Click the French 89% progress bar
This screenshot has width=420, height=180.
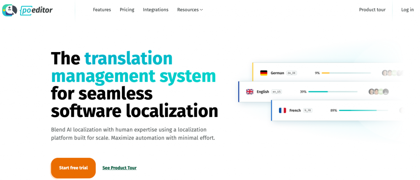pos(363,110)
